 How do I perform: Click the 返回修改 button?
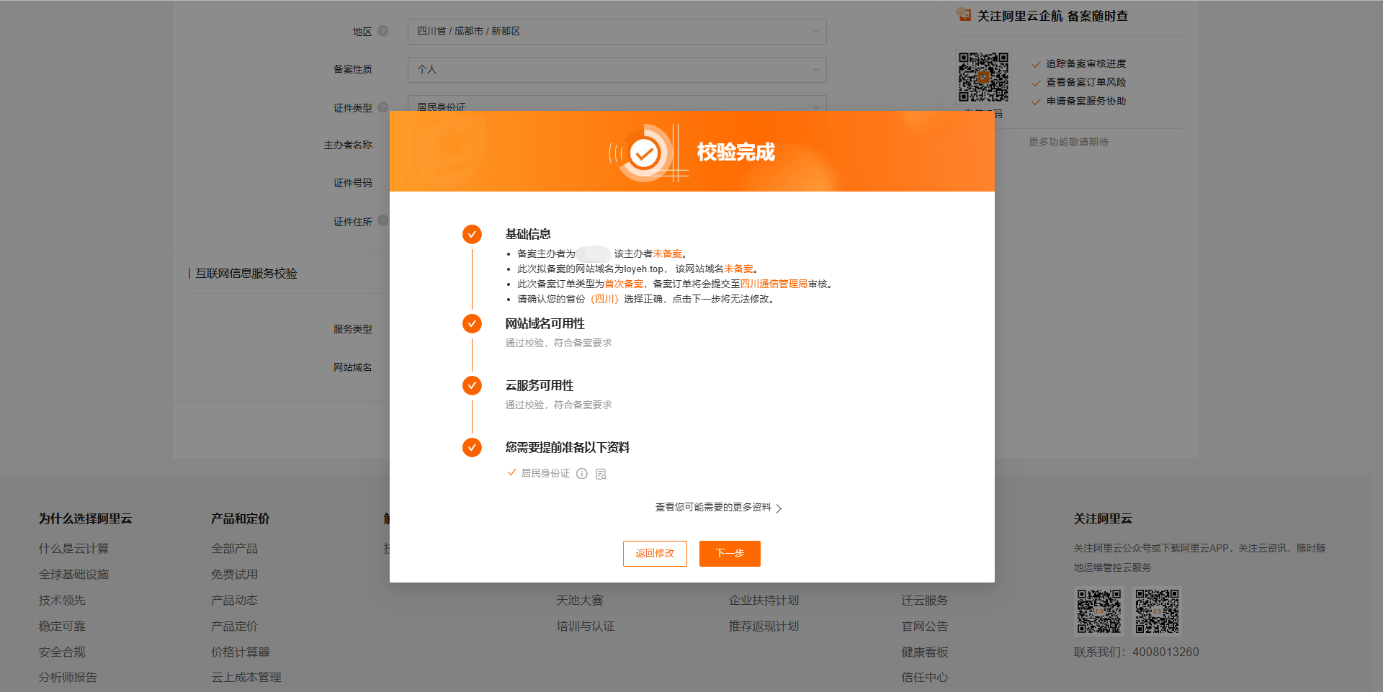pos(655,553)
